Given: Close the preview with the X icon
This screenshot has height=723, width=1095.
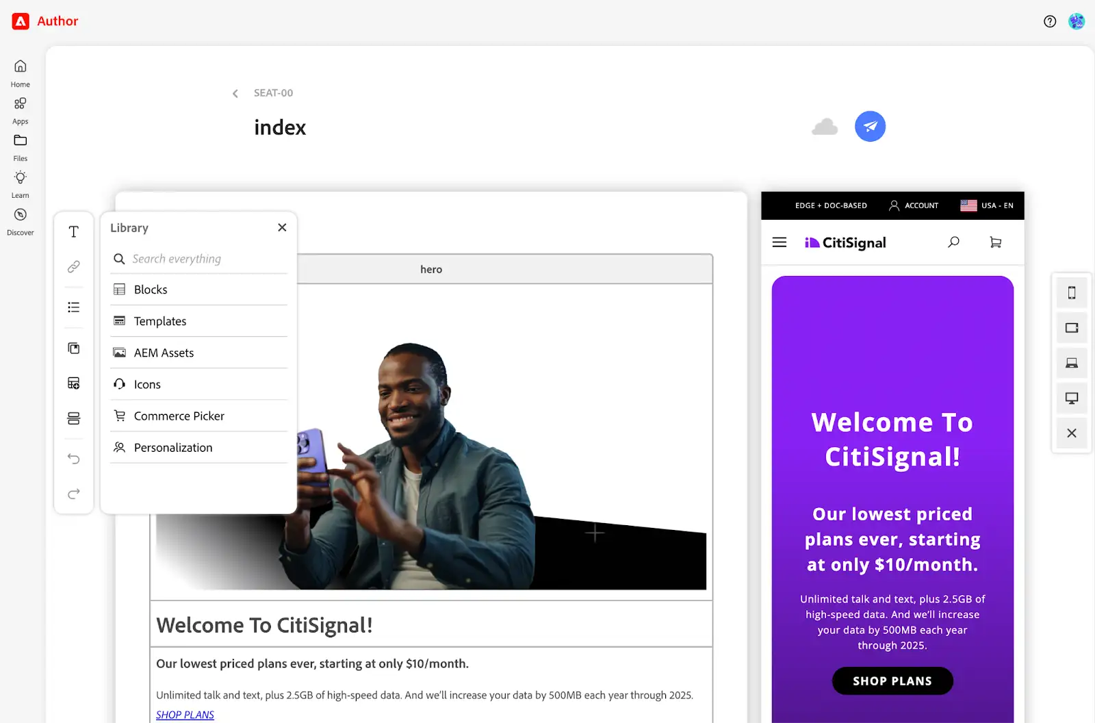Looking at the screenshot, I should click(1072, 433).
